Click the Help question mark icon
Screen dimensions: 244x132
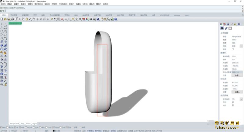click(x=116, y=19)
